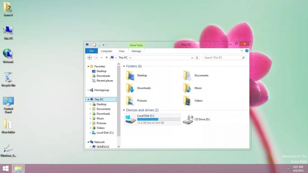Open the arrow after This PC breadcrumb
Viewport: 308px width, 173px height.
[130, 58]
